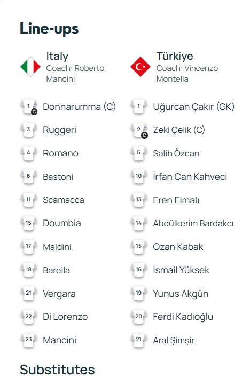Select Abdülkerim Bardakcı in lineup

tap(193, 223)
